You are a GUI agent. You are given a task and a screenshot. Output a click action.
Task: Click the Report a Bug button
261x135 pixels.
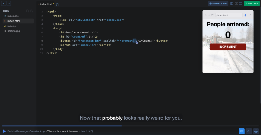(218, 3)
